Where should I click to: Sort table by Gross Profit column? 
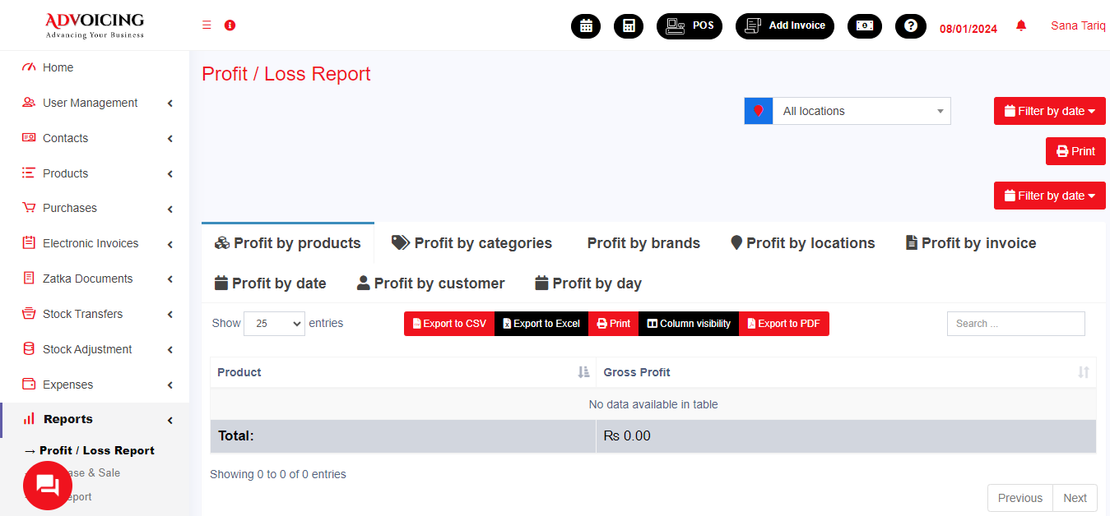click(x=845, y=372)
